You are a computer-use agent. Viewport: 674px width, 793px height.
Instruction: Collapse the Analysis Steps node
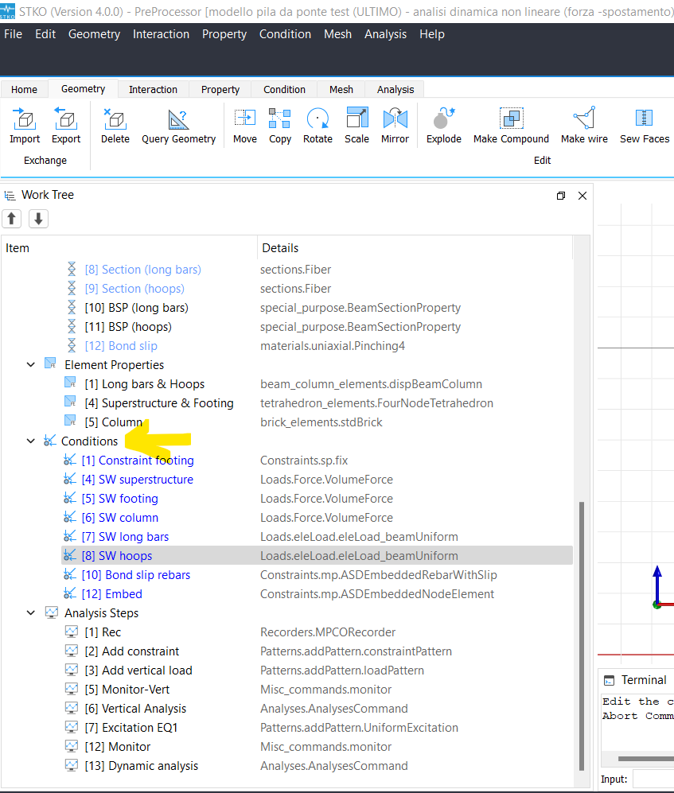coord(31,613)
